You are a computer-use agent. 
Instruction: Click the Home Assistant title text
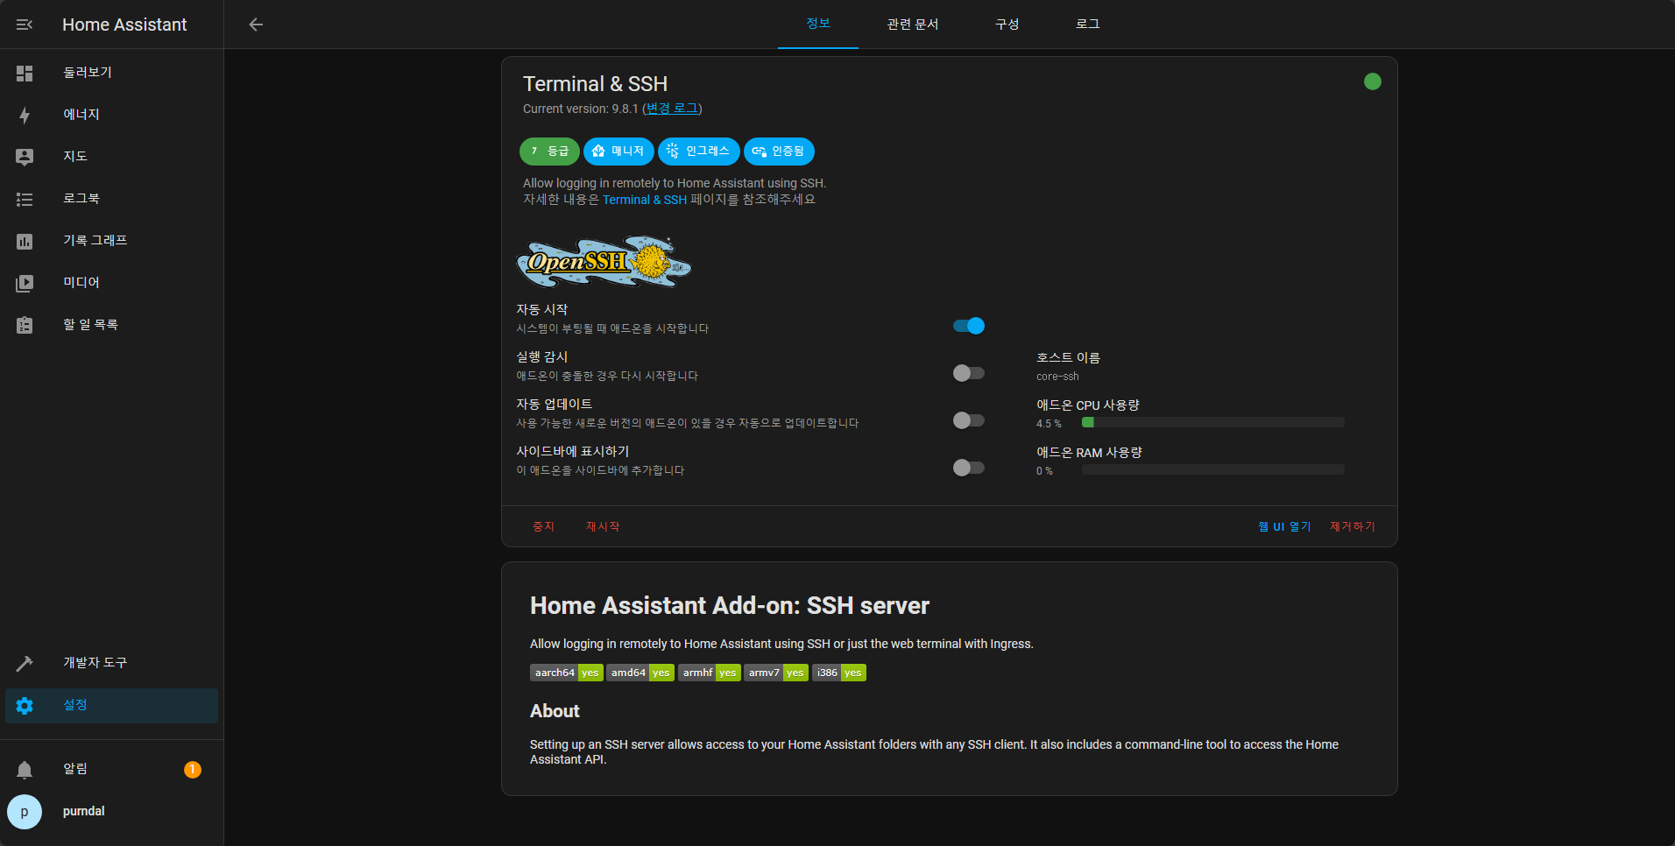pyautogui.click(x=124, y=25)
